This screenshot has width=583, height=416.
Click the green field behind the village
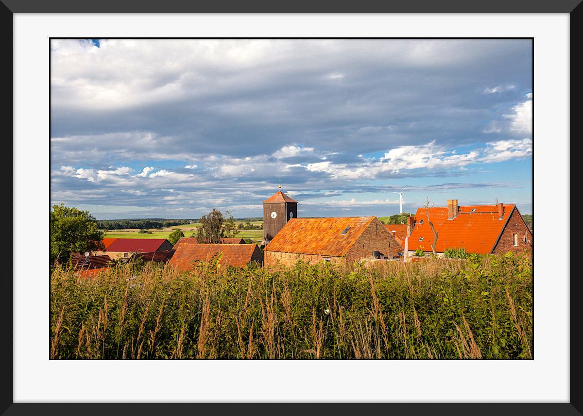click(x=146, y=234)
